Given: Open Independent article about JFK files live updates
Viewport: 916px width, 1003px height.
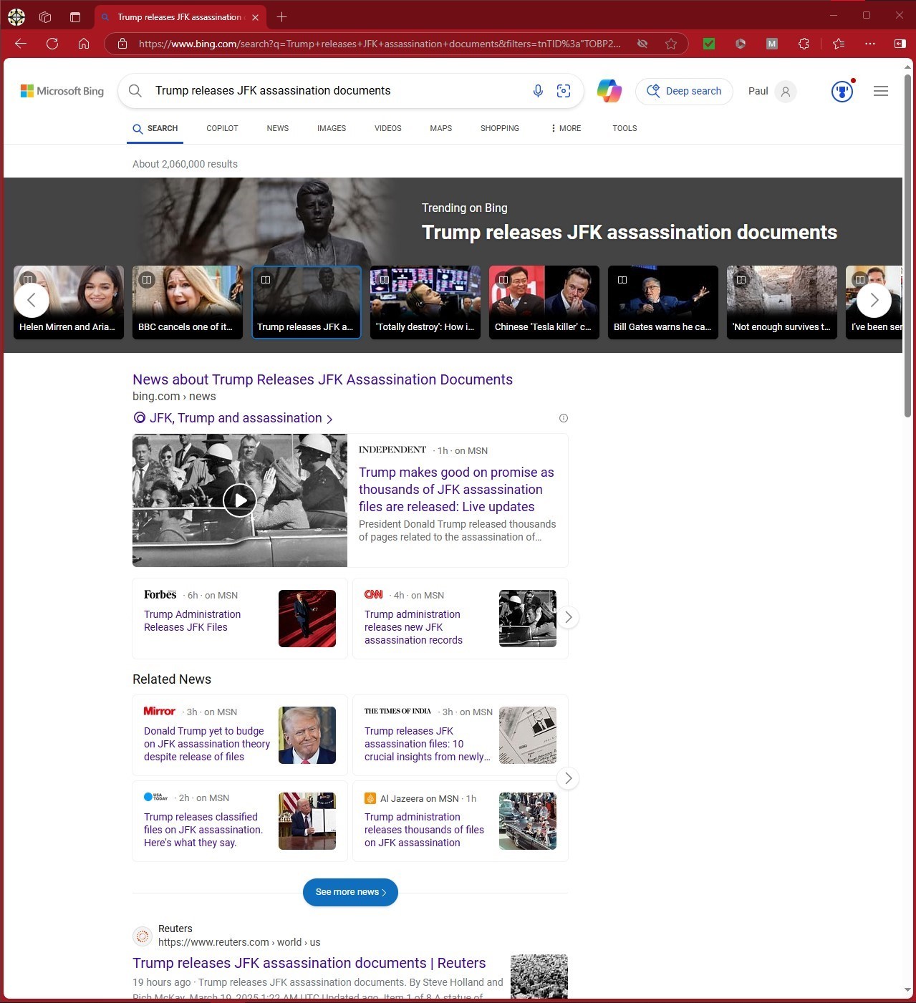Looking at the screenshot, I should click(456, 490).
